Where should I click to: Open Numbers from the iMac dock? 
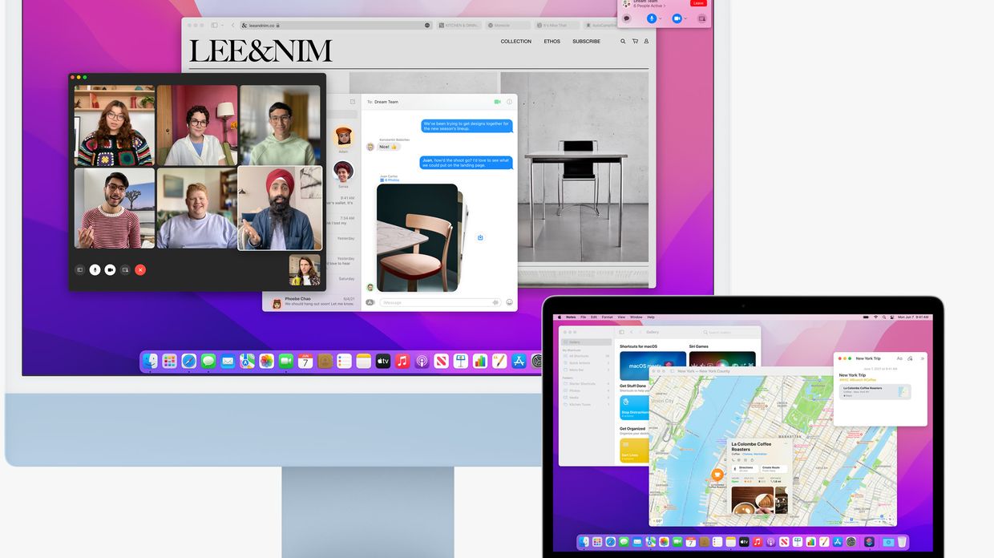click(480, 362)
